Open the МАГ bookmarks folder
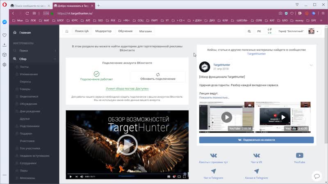Viewport: 328px width, 184px height. pyautogui.click(x=45, y=20)
